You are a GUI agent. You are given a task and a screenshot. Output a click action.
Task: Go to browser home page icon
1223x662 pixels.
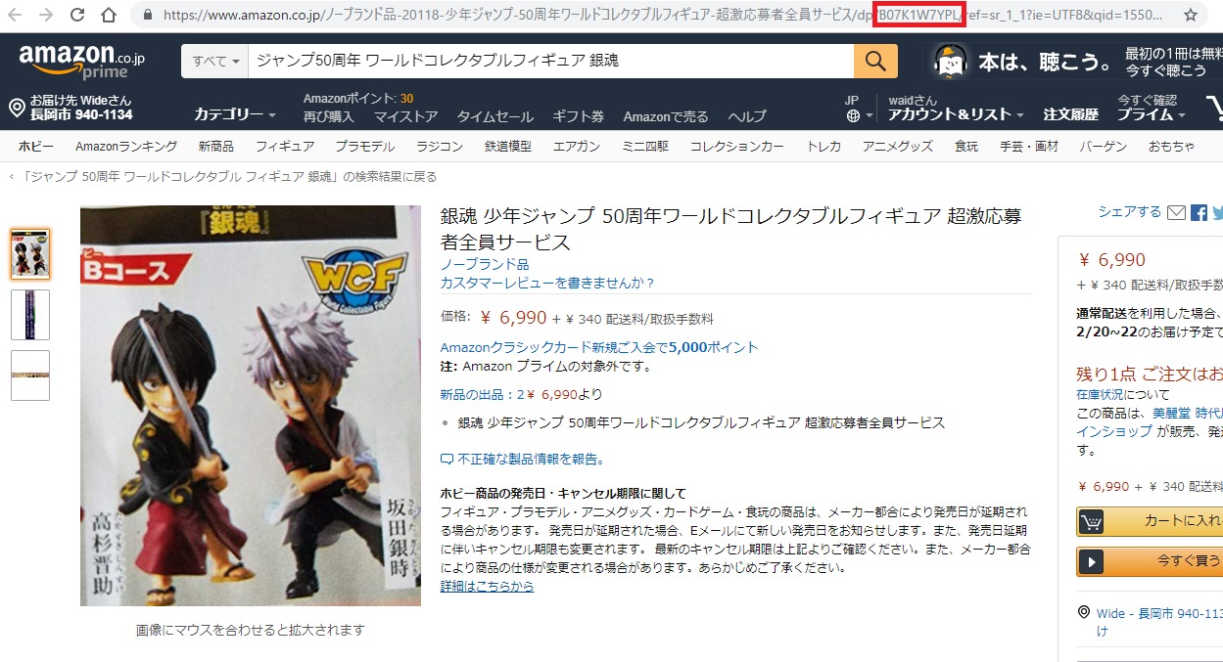[x=110, y=15]
